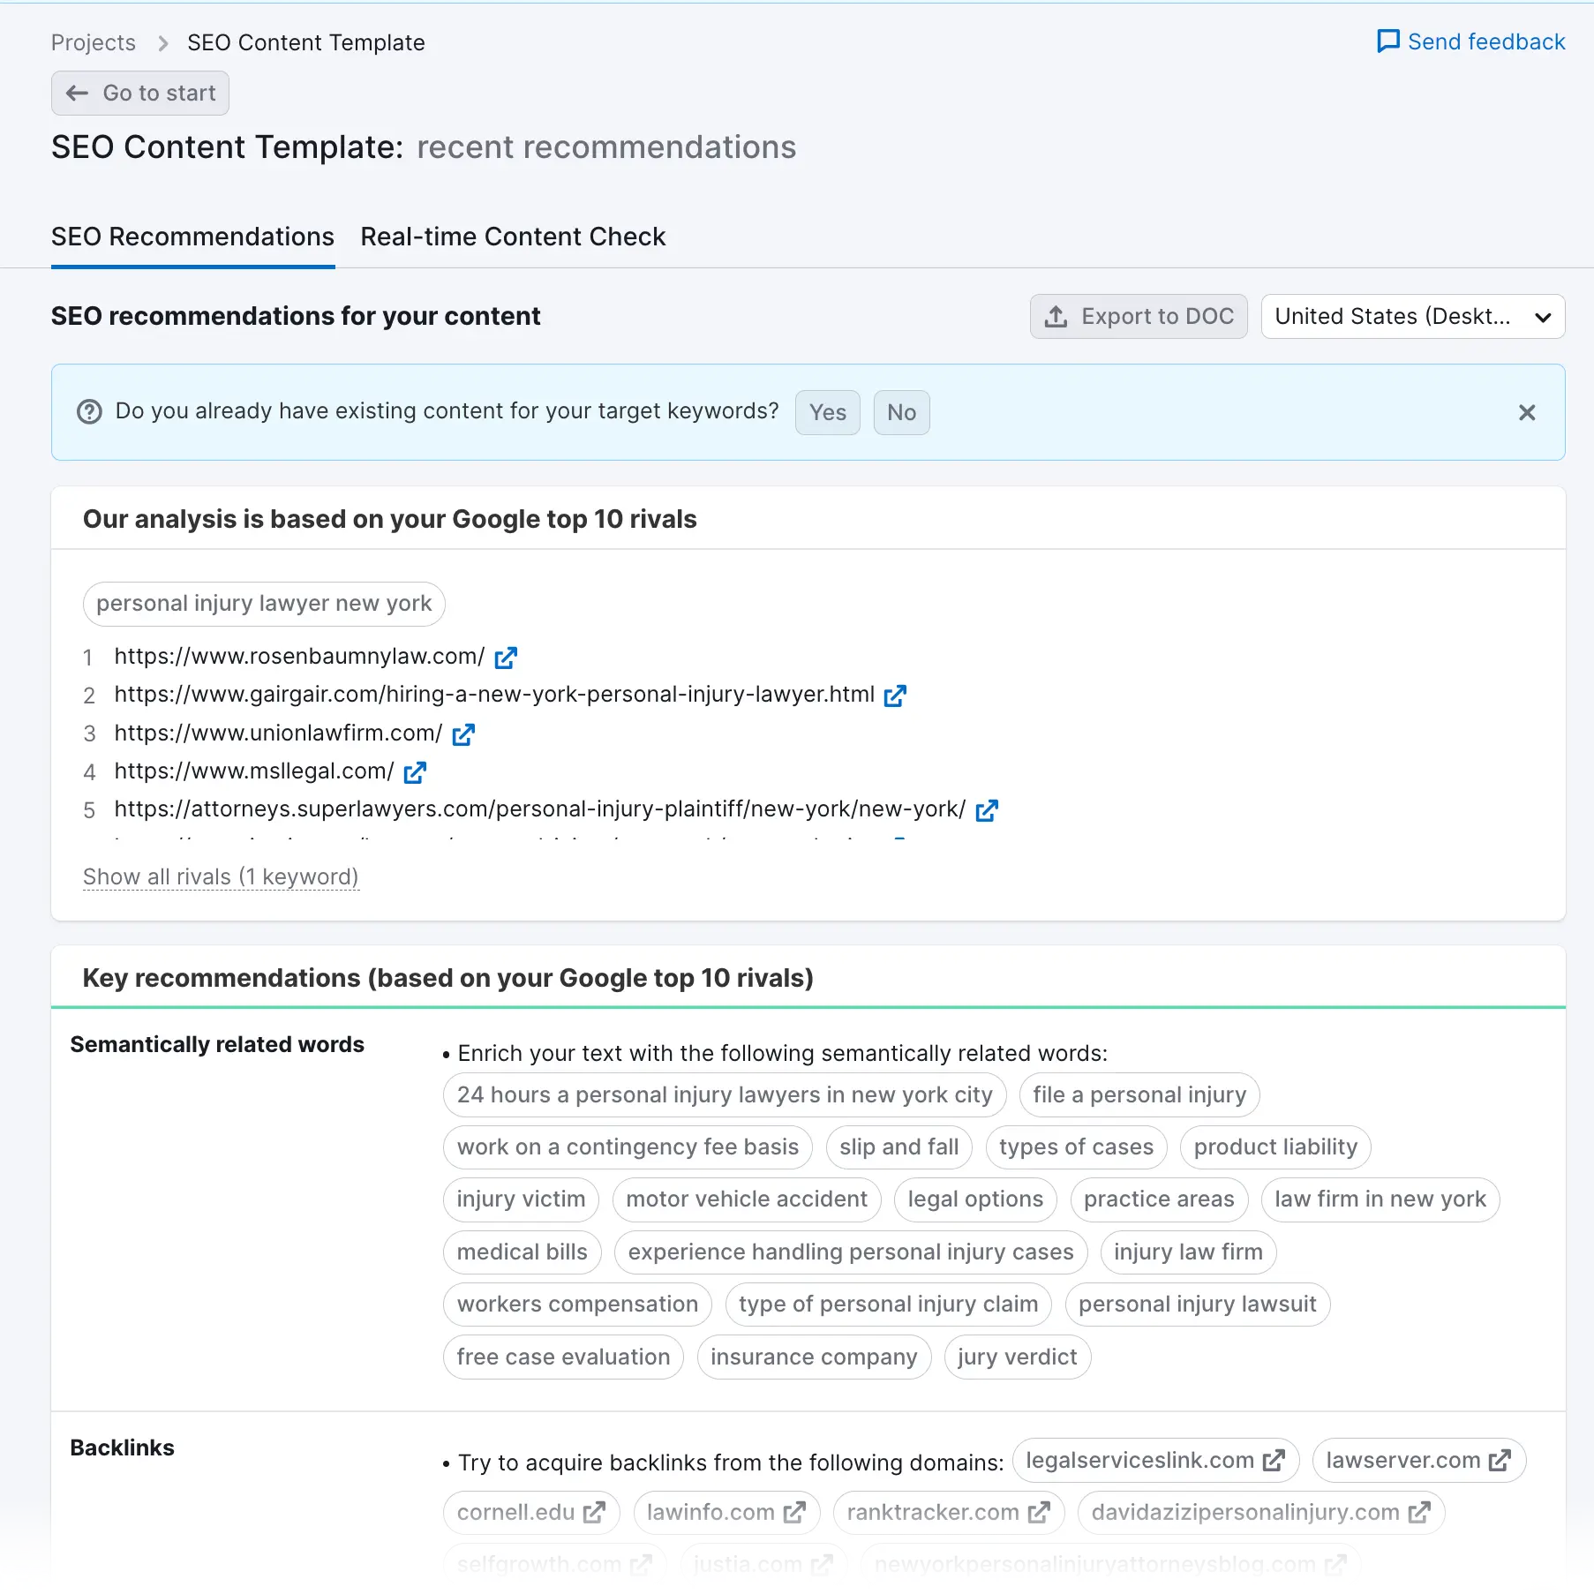Click help icon beside the keywords question
1594x1594 pixels.
[x=89, y=411]
